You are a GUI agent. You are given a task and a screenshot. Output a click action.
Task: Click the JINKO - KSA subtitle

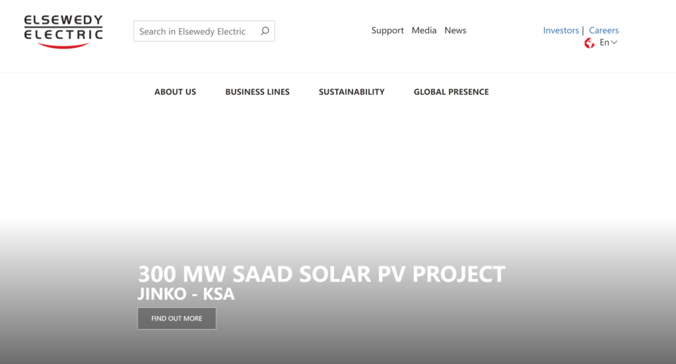click(186, 294)
